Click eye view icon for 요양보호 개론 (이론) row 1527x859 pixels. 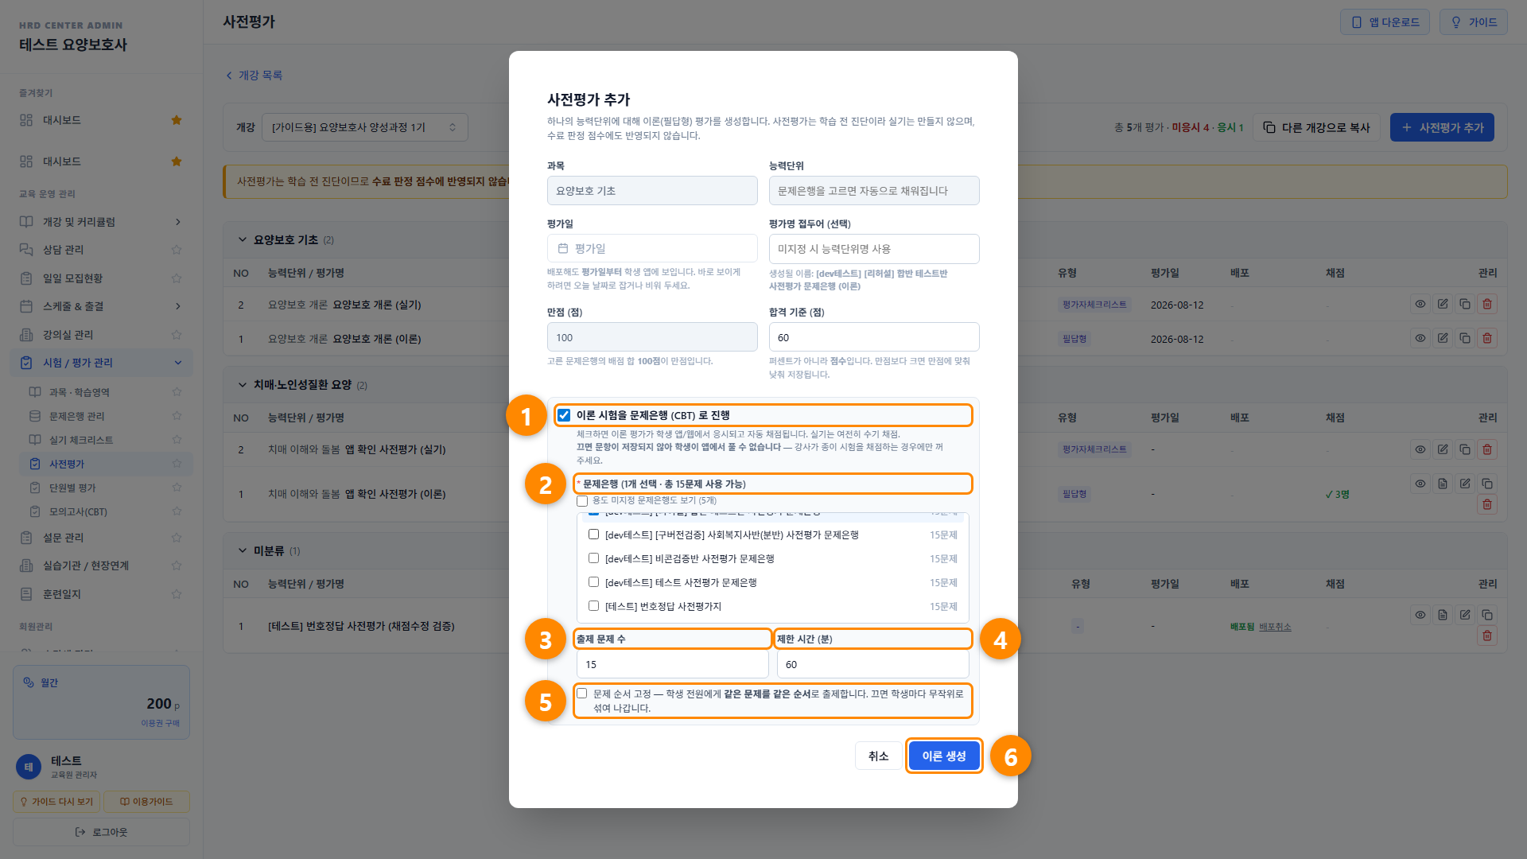1420,338
